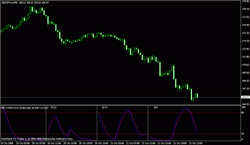Screen dimensions: 250x145
Task: Click the 168.35 price axis label
Action: point(246,81)
